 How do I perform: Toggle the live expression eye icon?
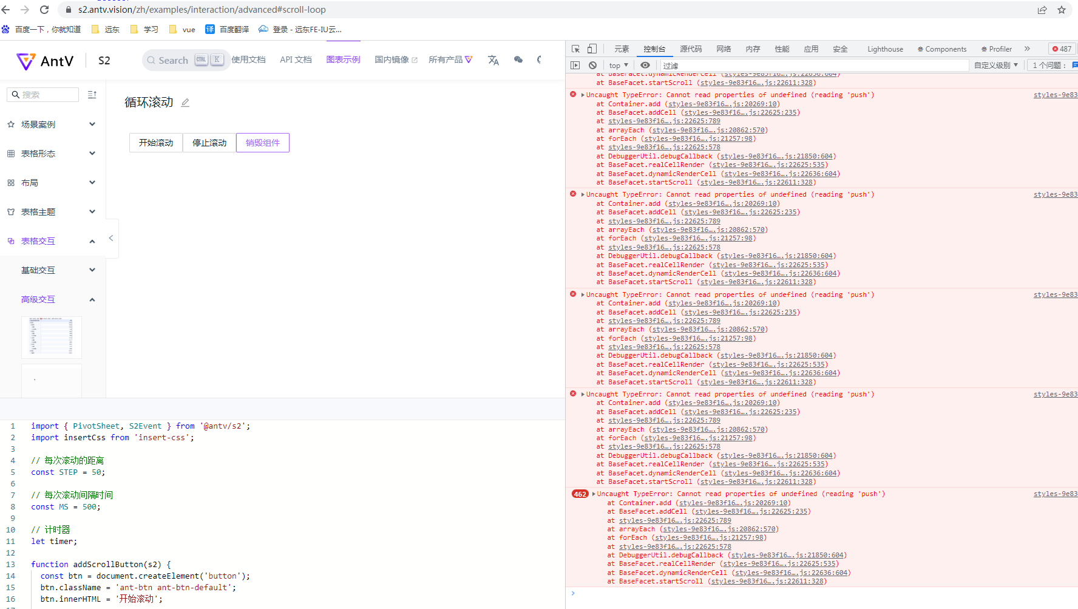645,65
